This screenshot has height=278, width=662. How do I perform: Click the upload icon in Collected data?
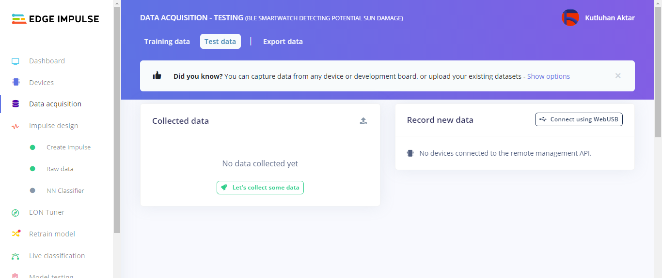[363, 121]
